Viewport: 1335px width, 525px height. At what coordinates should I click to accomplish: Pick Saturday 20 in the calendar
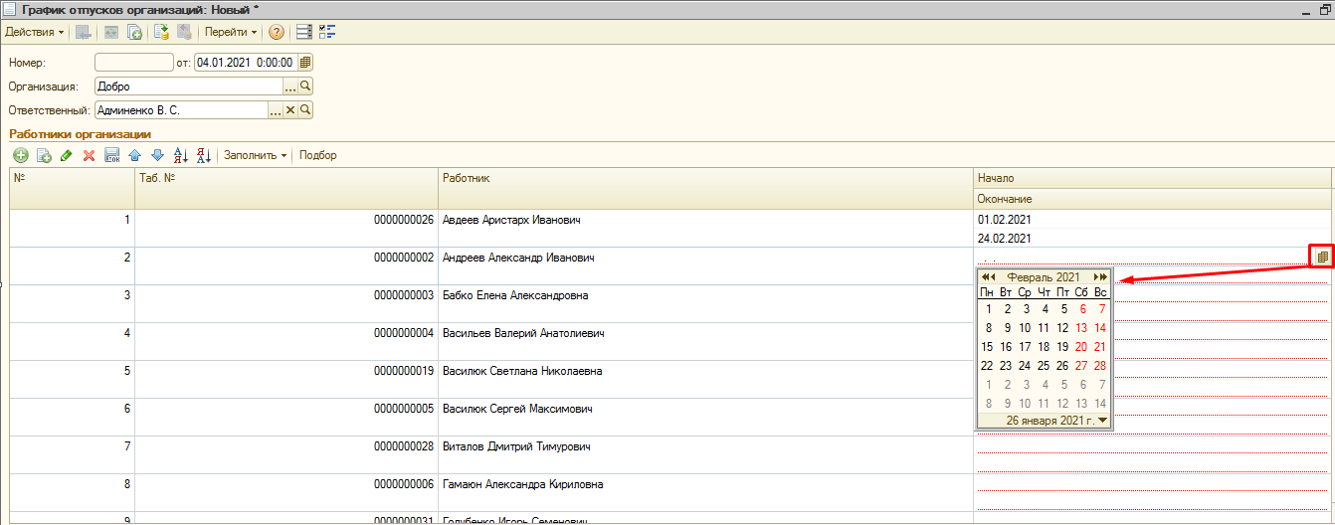pyautogui.click(x=1081, y=347)
